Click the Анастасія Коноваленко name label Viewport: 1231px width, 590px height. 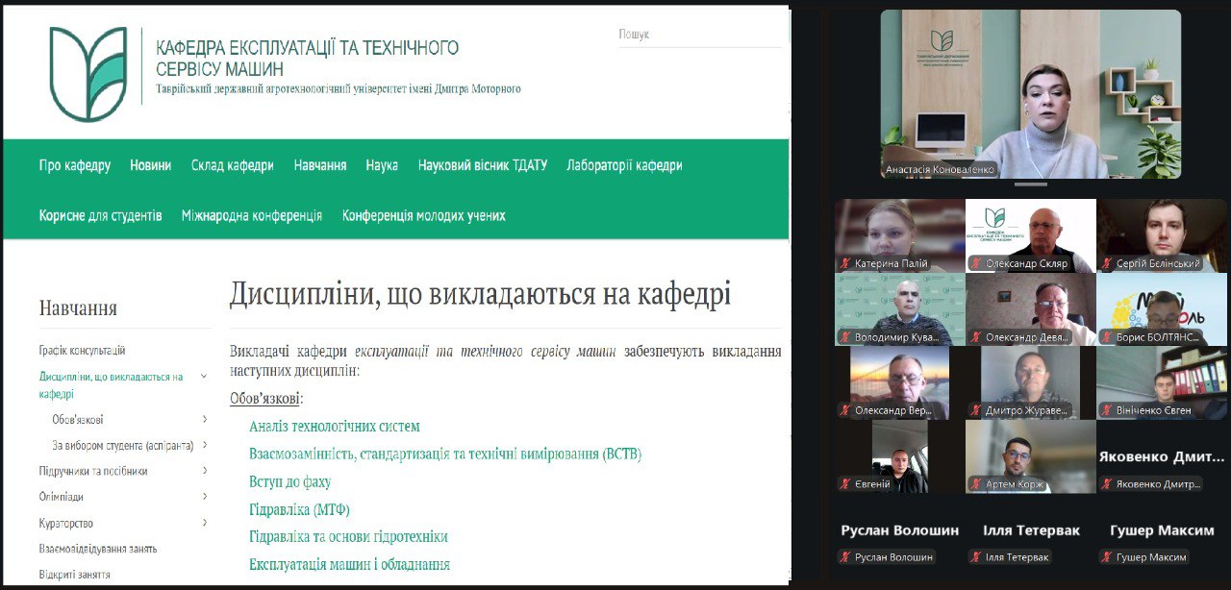click(941, 170)
